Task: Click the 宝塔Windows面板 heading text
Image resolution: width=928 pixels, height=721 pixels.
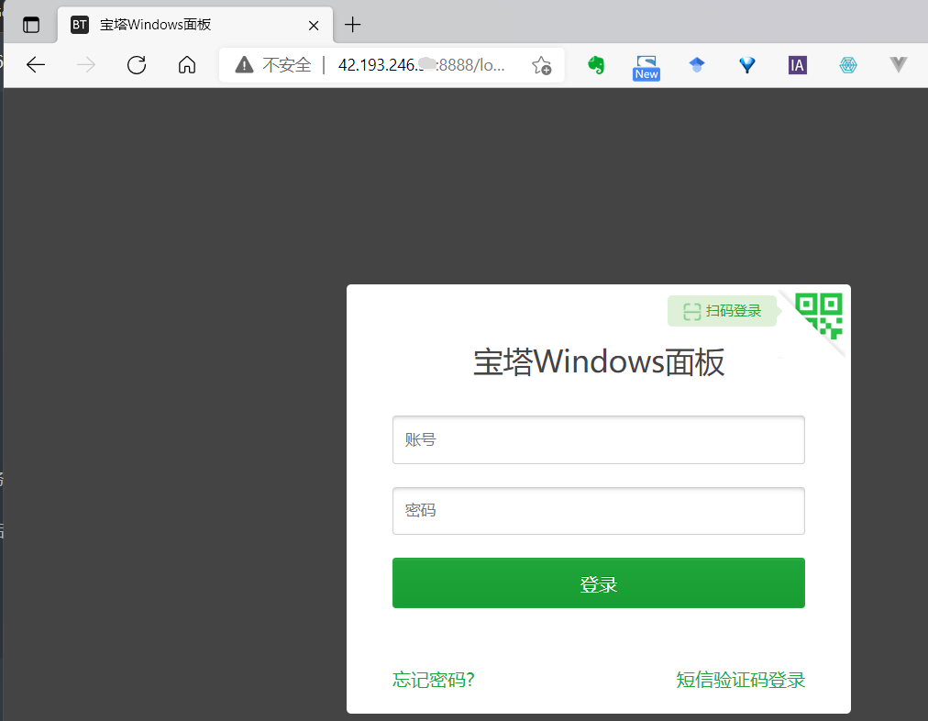Action: [x=599, y=362]
